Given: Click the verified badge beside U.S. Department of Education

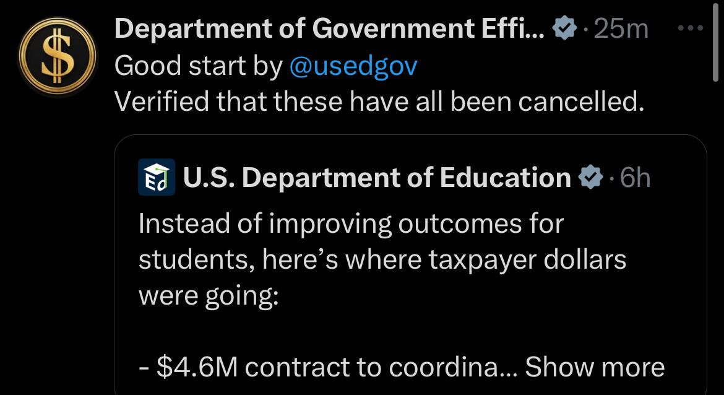Looking at the screenshot, I should click(590, 178).
